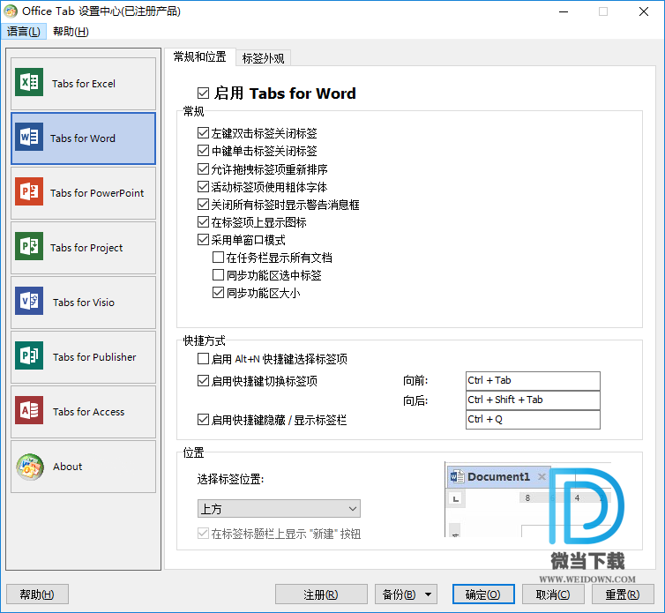Uncheck 在标签项上显示图标
The height and width of the screenshot is (613, 665).
click(203, 222)
